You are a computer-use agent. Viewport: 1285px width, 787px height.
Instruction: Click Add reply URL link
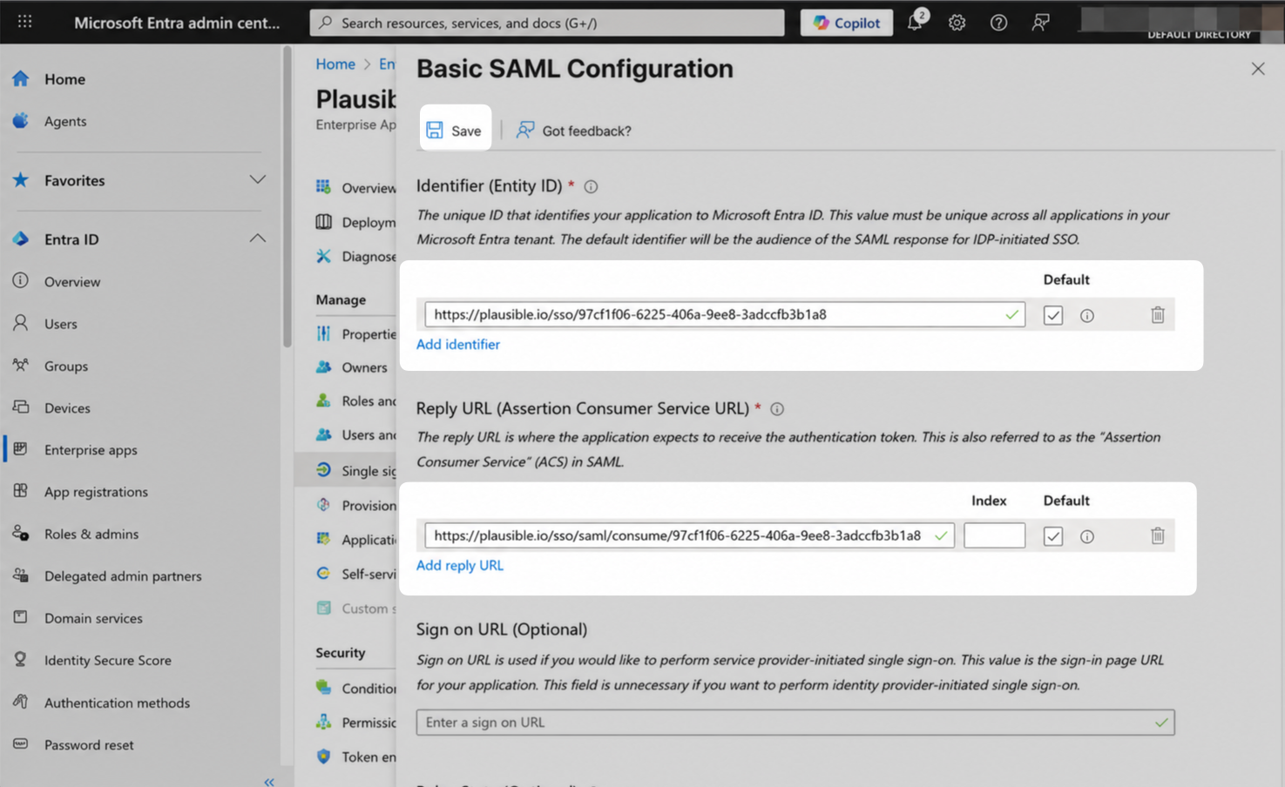click(x=460, y=566)
